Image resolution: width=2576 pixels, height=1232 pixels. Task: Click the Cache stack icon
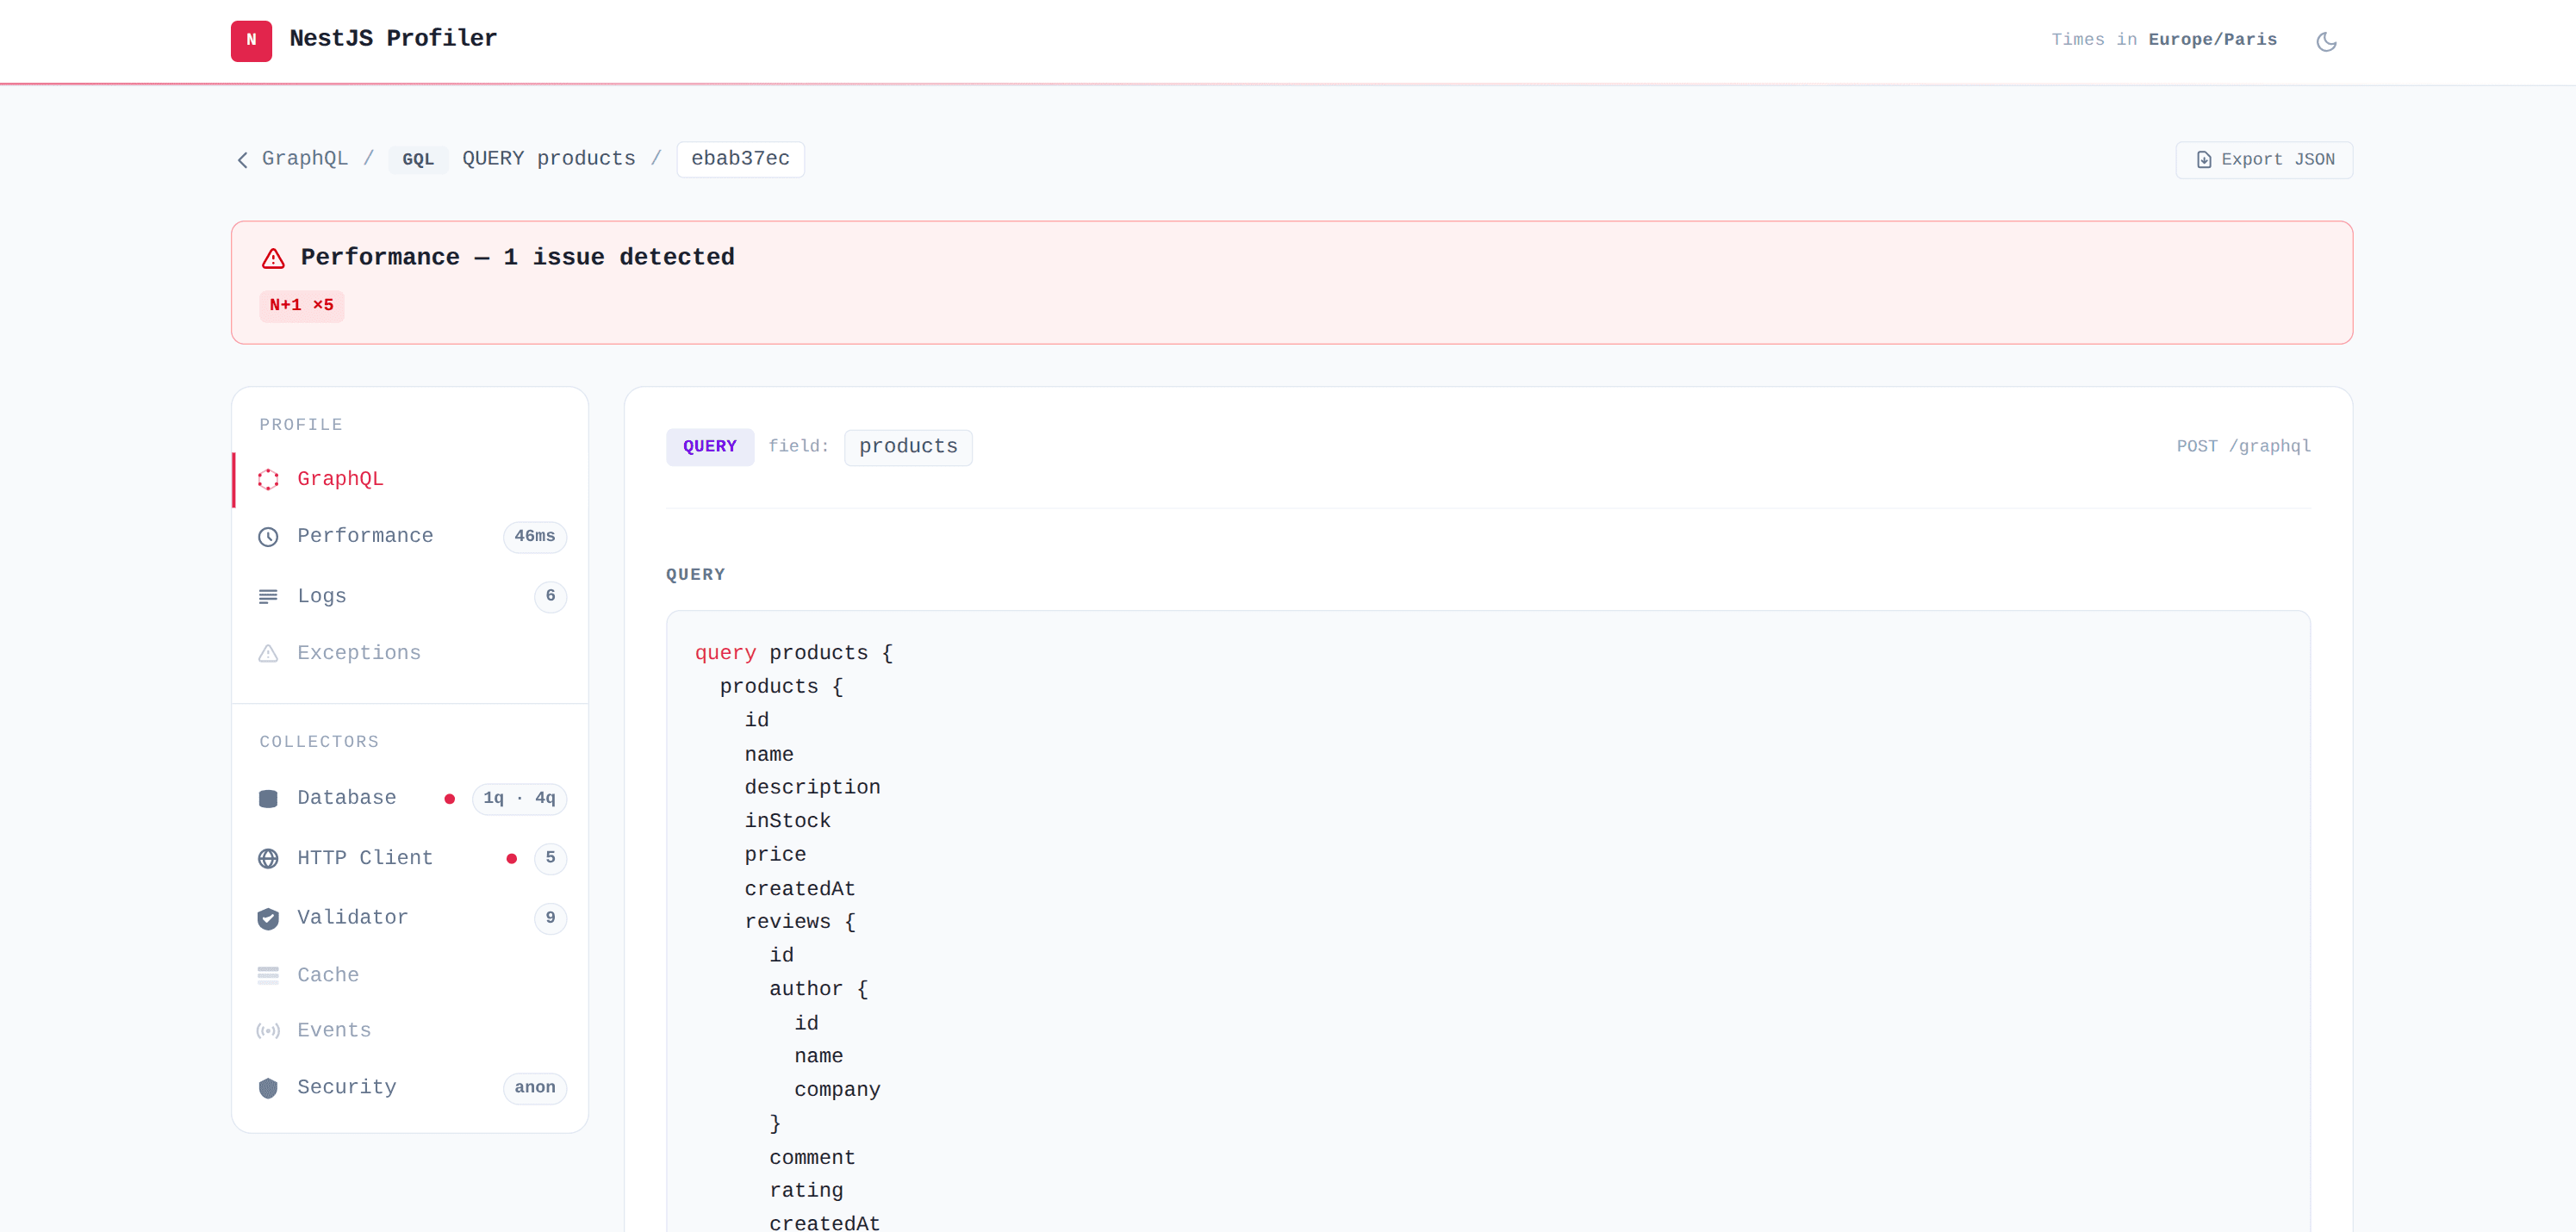click(268, 976)
